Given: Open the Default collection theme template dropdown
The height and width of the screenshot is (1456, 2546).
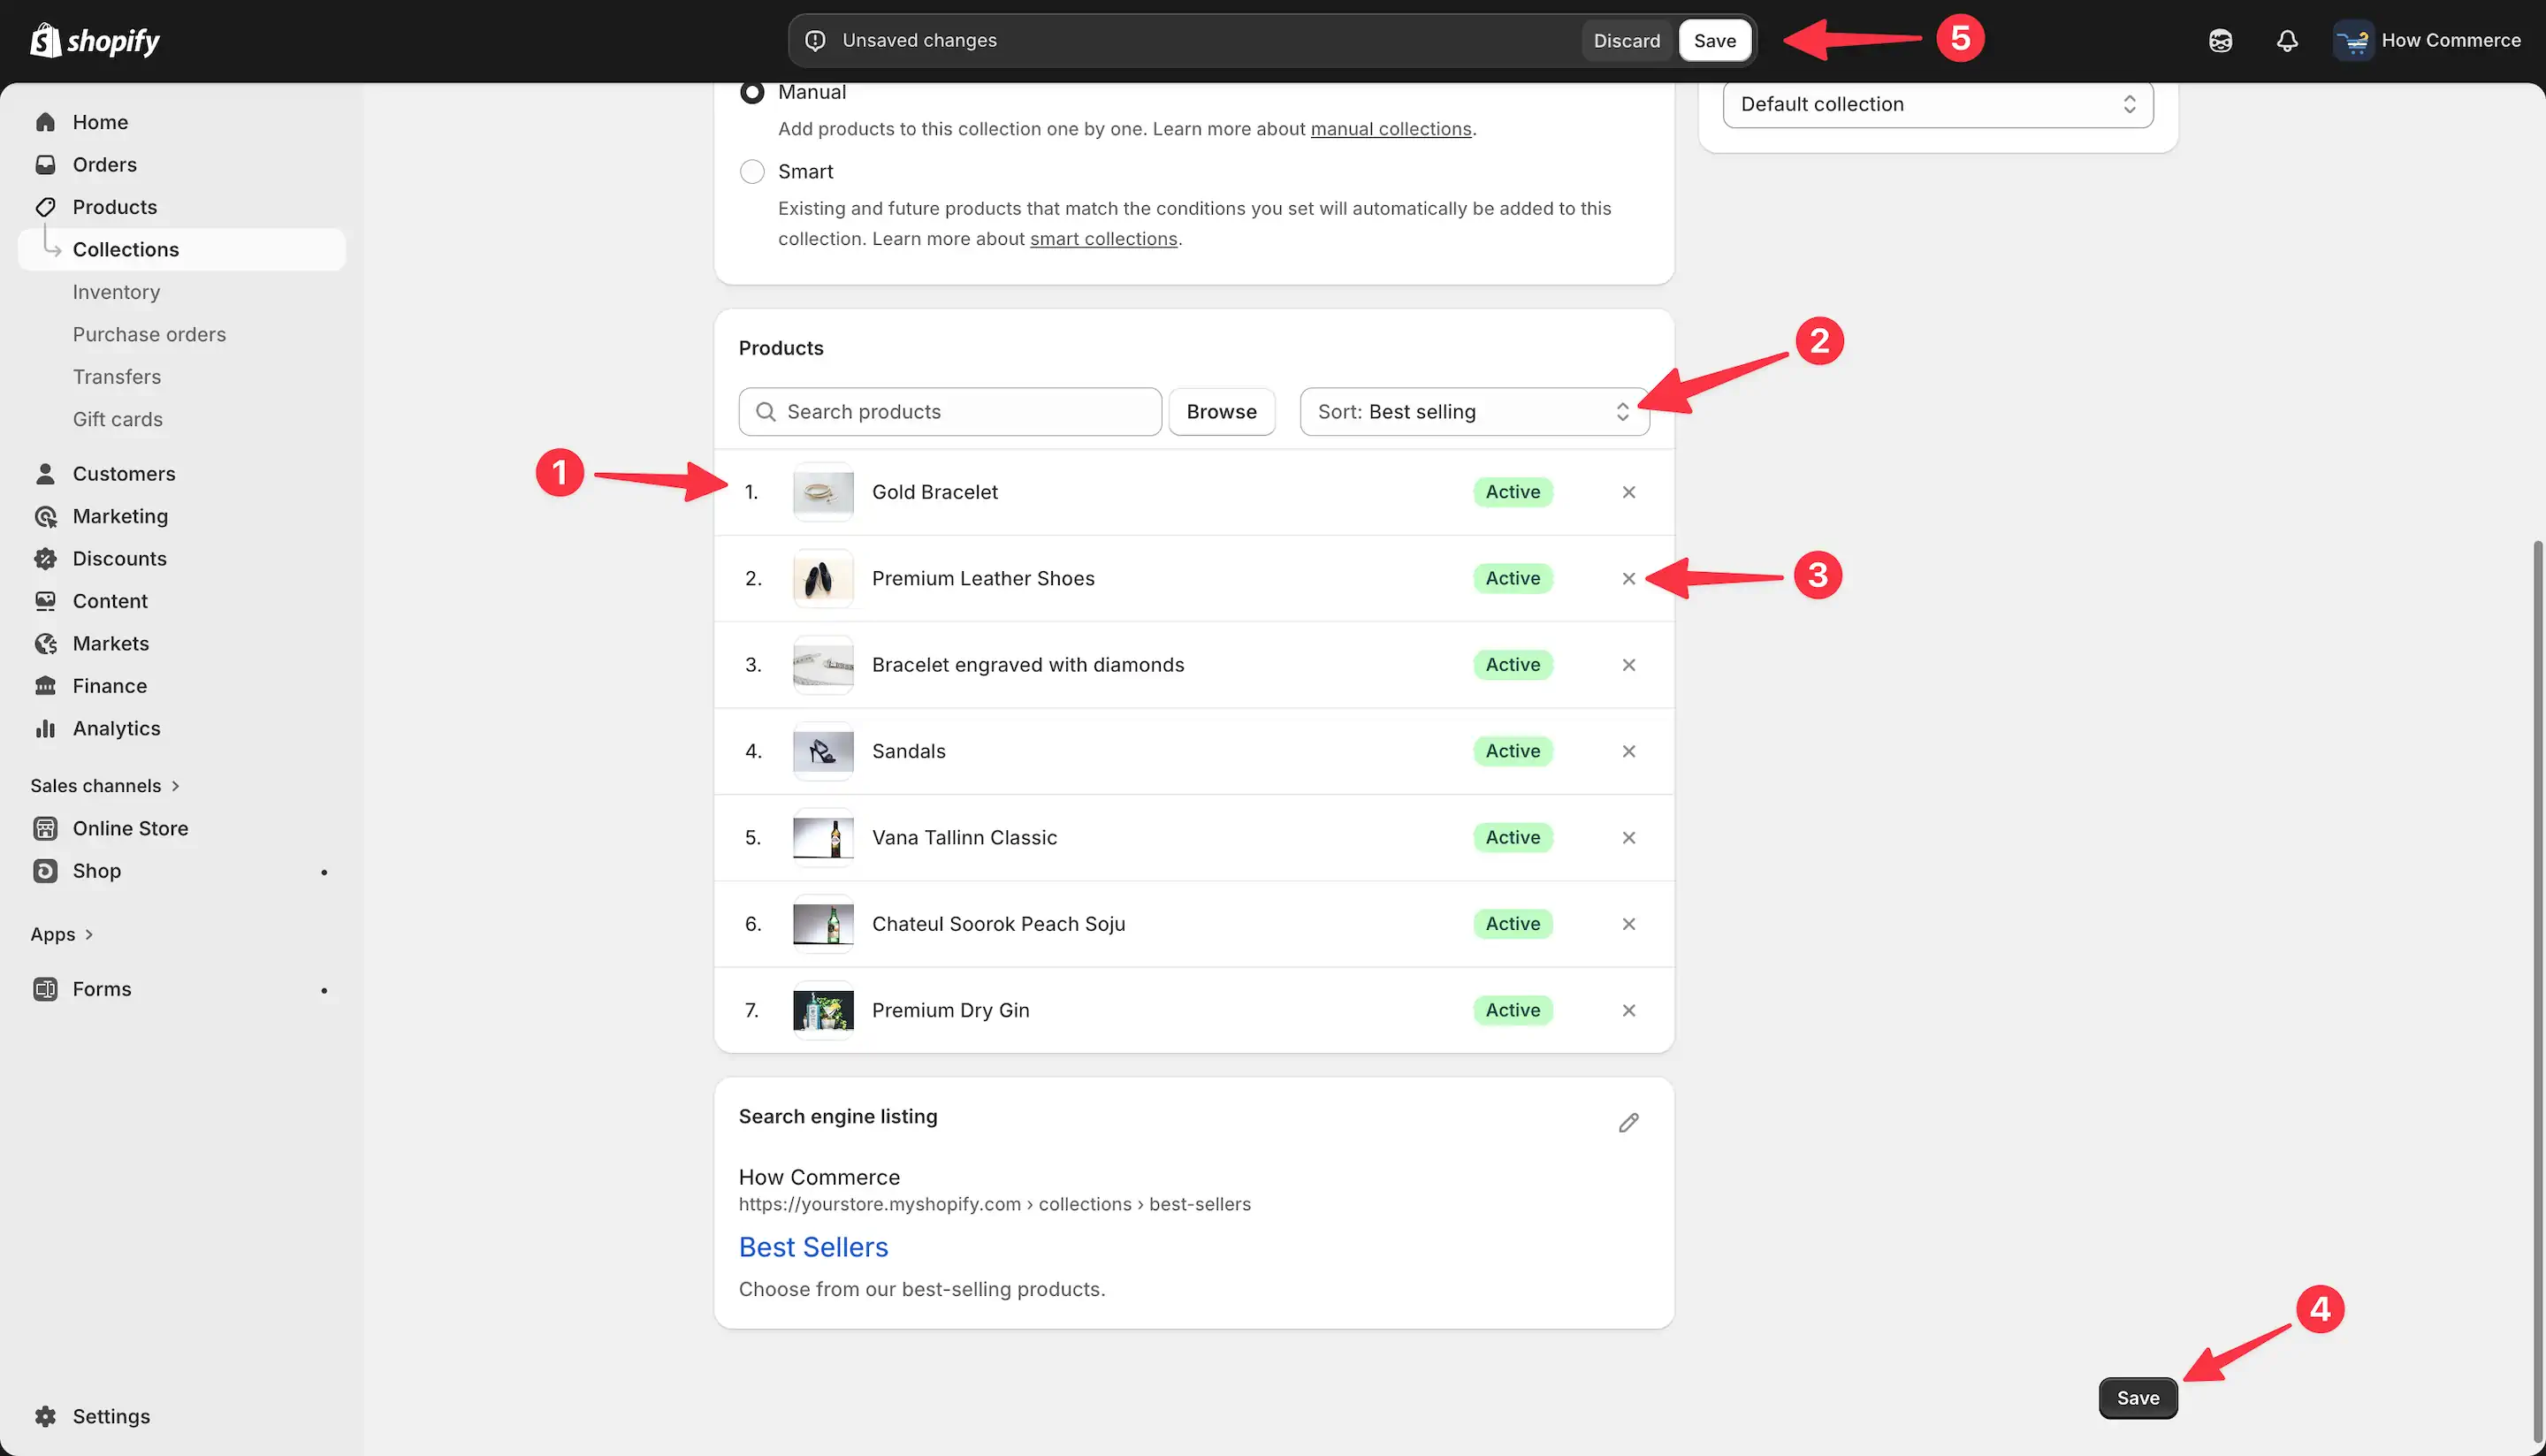Looking at the screenshot, I should 1937,104.
